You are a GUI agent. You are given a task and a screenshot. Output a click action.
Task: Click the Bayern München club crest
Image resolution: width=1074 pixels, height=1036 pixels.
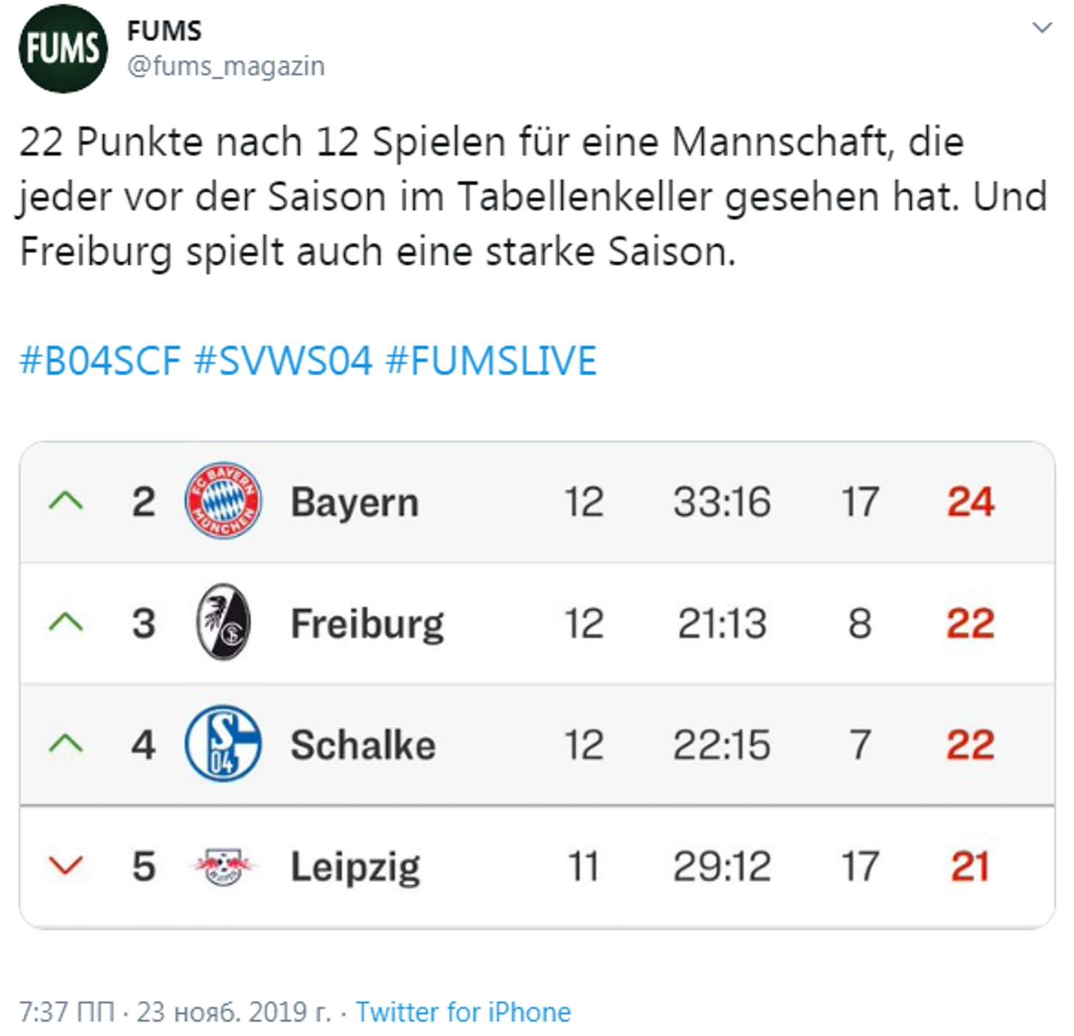[223, 501]
